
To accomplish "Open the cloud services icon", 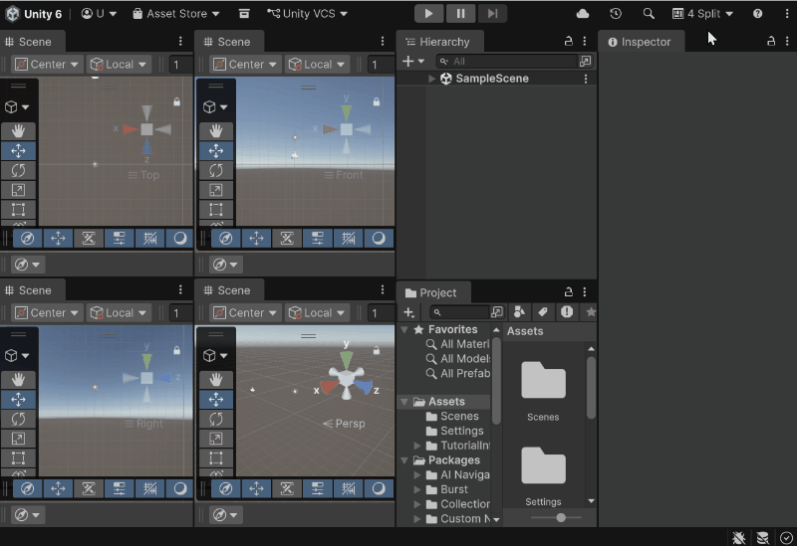I will tap(583, 14).
